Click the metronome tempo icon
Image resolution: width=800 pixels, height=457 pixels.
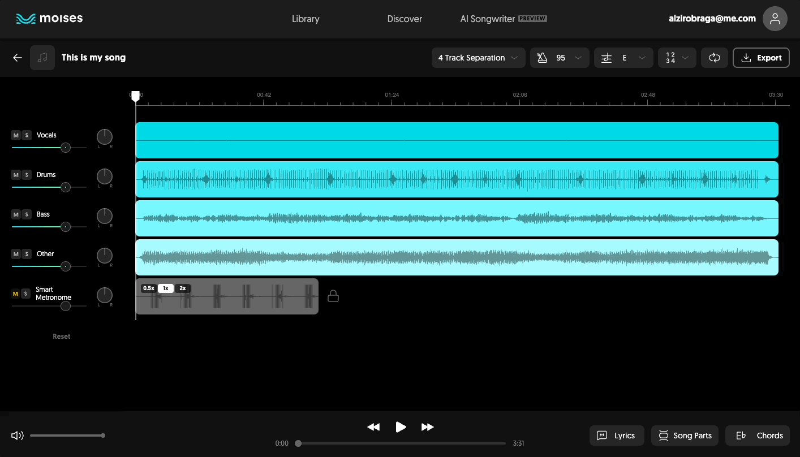(542, 58)
